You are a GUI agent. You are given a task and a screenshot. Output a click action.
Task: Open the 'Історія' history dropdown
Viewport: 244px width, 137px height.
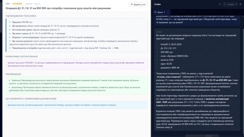(x=230, y=4)
